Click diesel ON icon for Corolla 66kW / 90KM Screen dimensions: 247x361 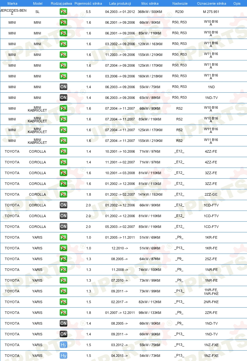[63, 205]
